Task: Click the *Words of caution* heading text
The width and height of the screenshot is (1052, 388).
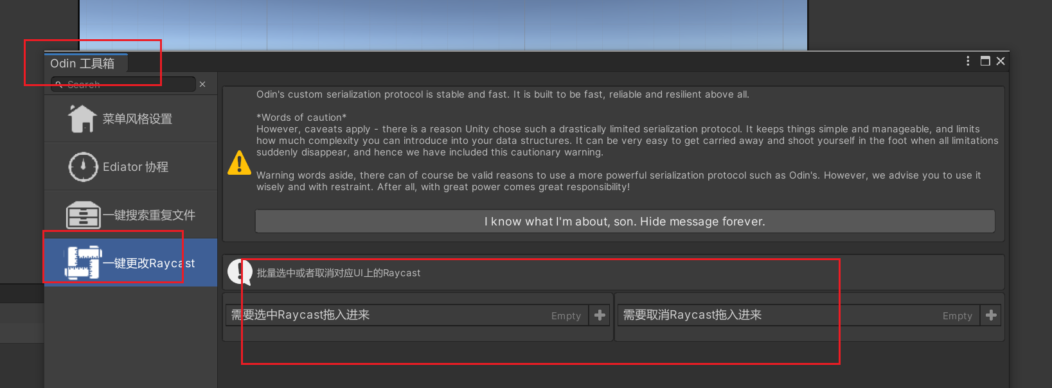Action: 301,118
